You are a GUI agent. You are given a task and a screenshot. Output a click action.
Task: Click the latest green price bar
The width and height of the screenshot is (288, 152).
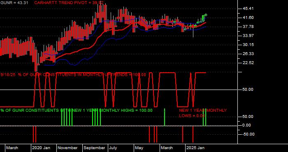206,15
